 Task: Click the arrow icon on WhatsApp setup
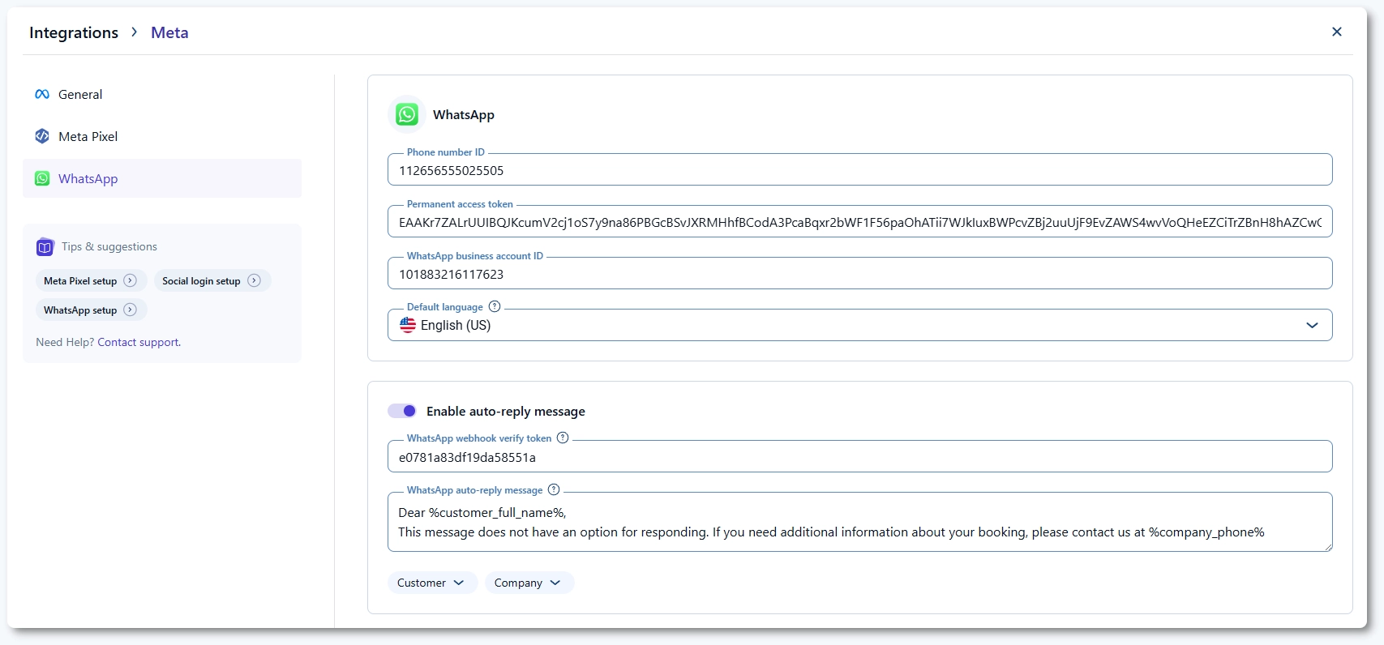coord(130,310)
